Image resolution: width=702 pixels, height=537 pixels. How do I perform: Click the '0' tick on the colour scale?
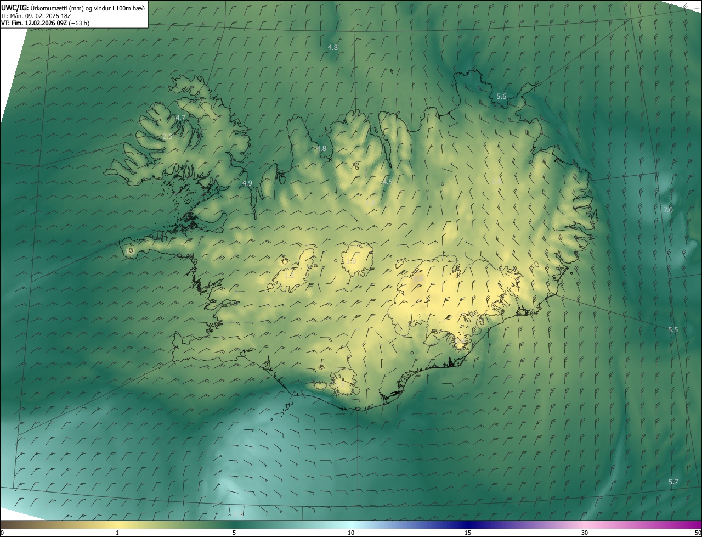tap(2, 533)
